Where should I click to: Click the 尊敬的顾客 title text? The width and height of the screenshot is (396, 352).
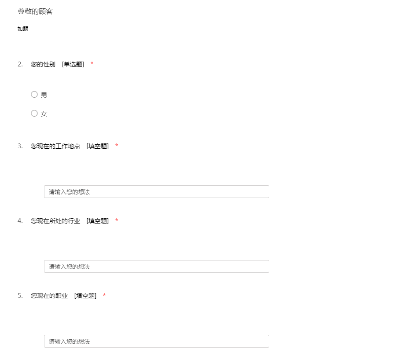pyautogui.click(x=35, y=11)
